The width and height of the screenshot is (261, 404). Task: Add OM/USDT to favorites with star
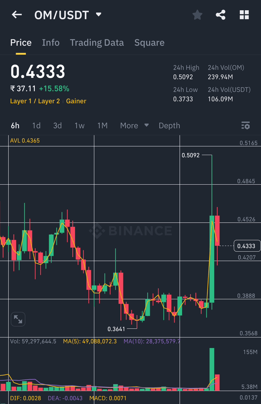pyautogui.click(x=197, y=15)
